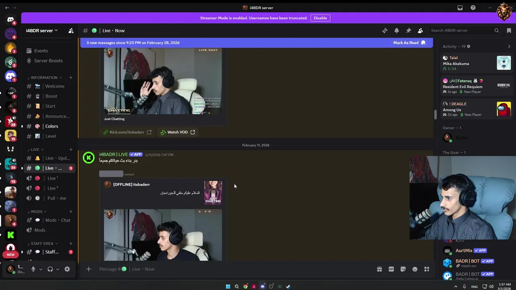Open User Settings gear icon
Screen dimensions: 516x290
pos(67,269)
